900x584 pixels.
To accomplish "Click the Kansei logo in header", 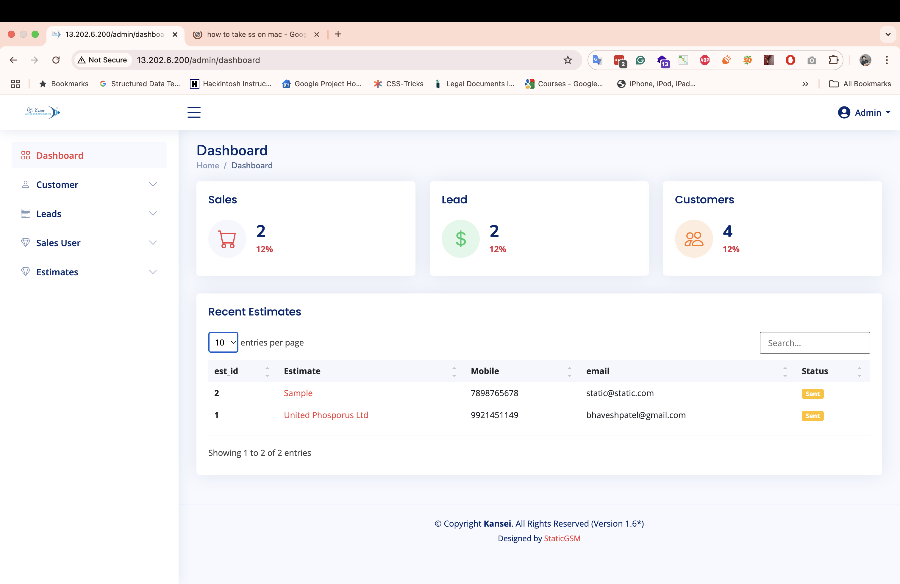I will [42, 112].
